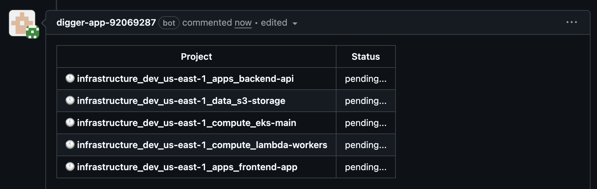The image size is (597, 189).
Task: Click the clock icon beside compute_eks-main
Action: click(70, 122)
